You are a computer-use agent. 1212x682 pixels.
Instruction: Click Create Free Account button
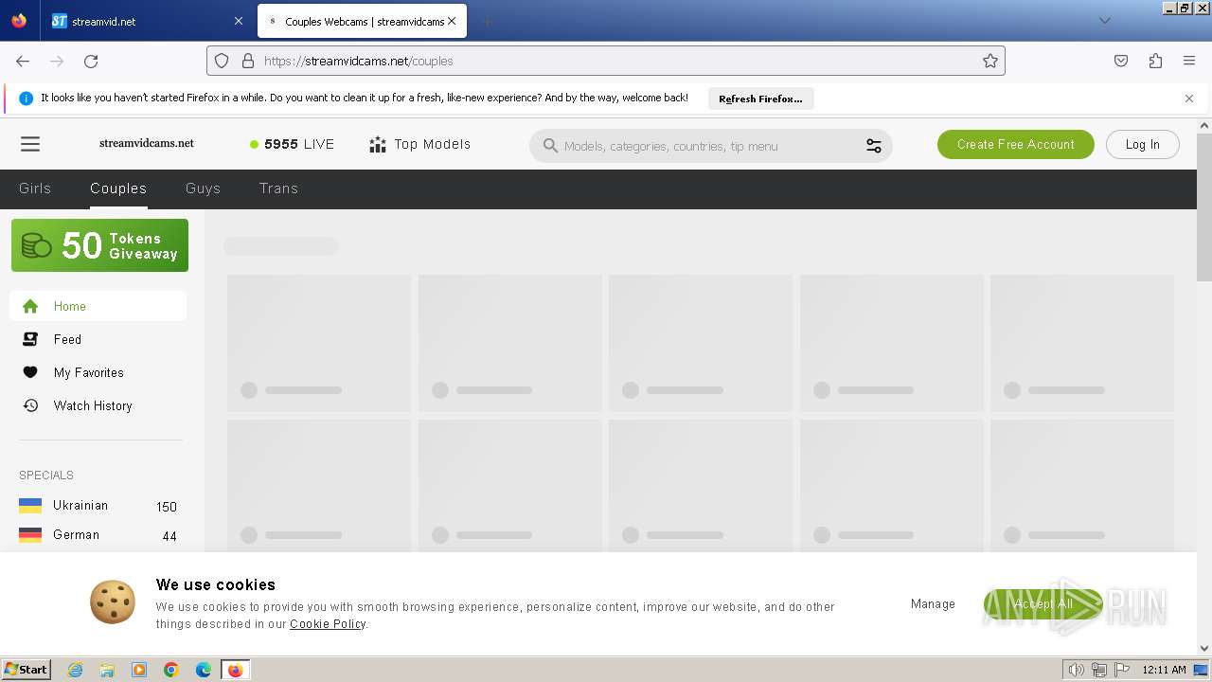pos(1016,144)
